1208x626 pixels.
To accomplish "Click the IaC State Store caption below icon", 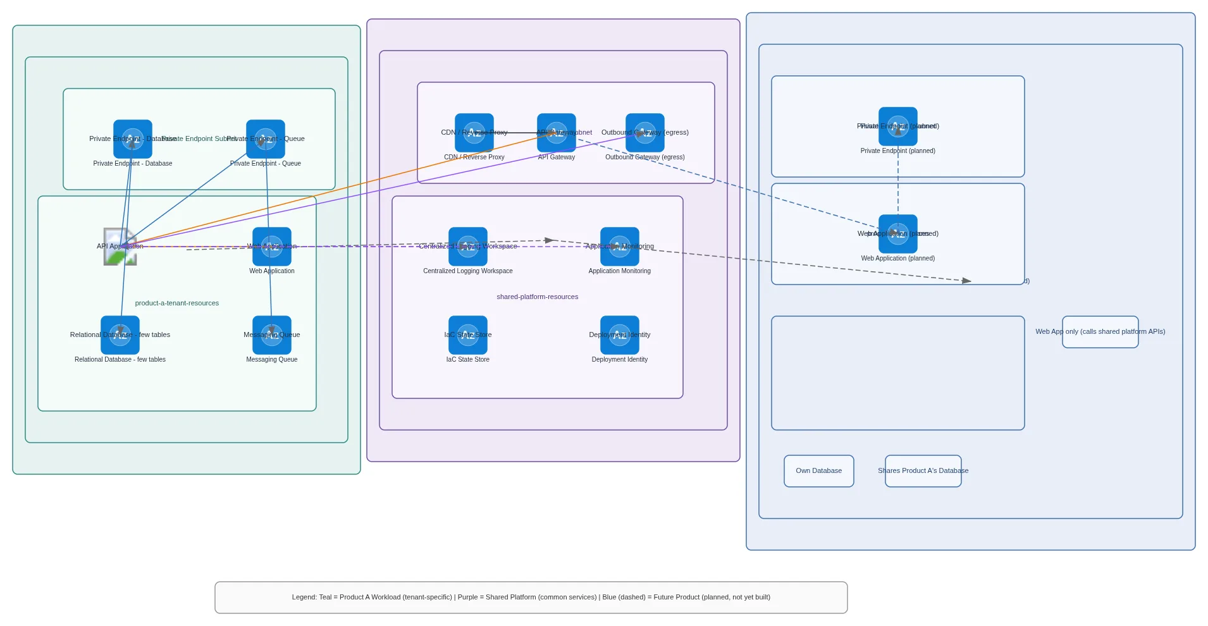I will tap(468, 360).
